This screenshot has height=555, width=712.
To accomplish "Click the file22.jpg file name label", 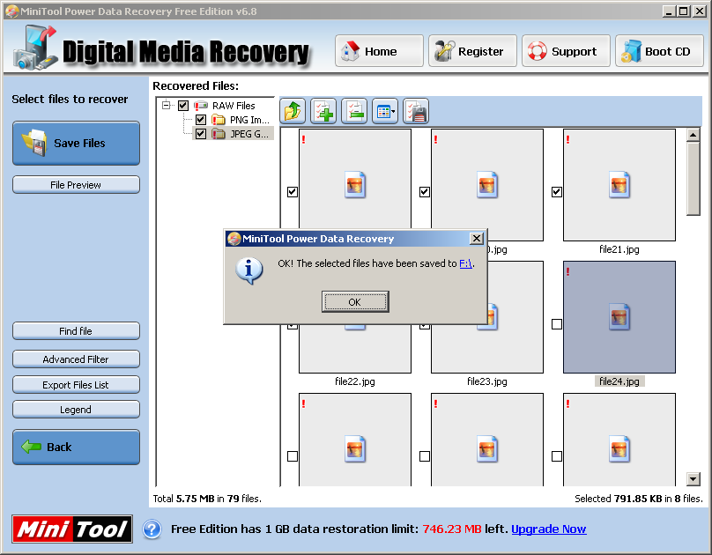I will pyautogui.click(x=355, y=381).
